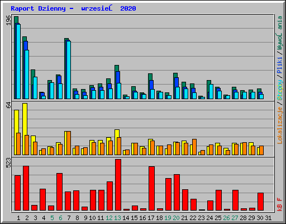The height and width of the screenshot is (224, 286).
Task: Click the 523 scale value label
Action: pos(8,162)
